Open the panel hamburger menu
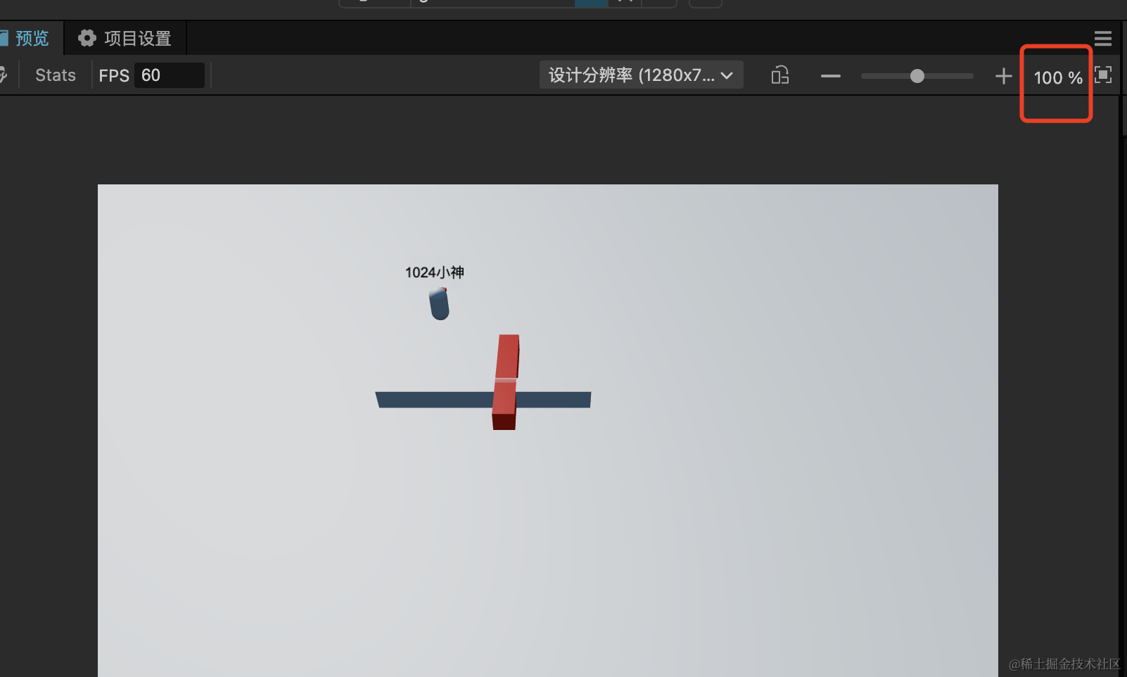 [x=1102, y=39]
